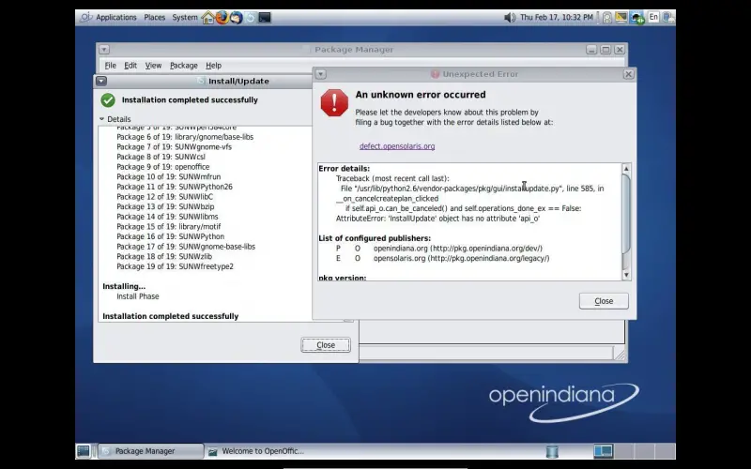Viewport: 751px width, 469px height.
Task: Launch Firefox from the top panel
Action: click(222, 18)
